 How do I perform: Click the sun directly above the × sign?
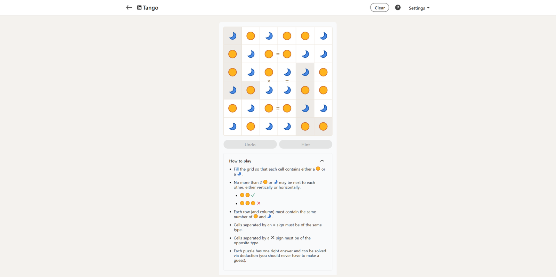pyautogui.click(x=269, y=72)
